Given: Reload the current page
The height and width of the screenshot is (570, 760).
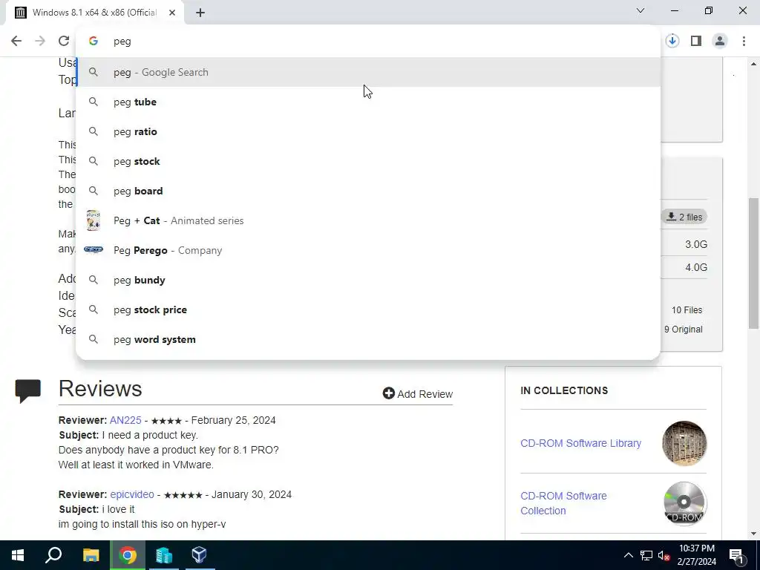Looking at the screenshot, I should tap(64, 42).
